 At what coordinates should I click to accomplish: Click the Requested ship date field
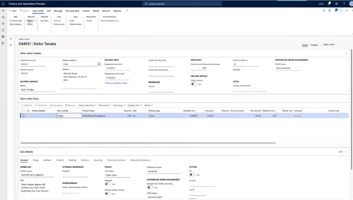(117, 68)
